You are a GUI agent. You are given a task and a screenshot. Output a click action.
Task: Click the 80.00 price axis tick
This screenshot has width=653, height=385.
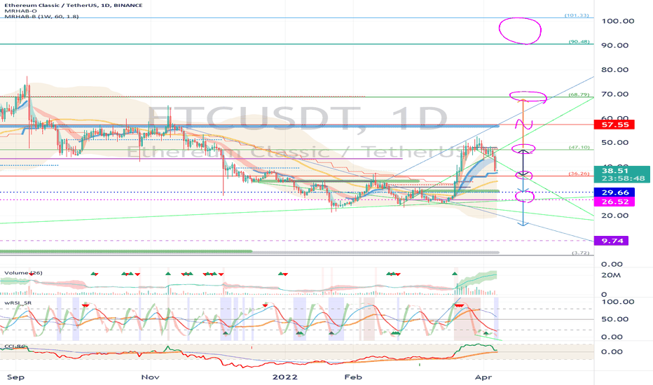[x=614, y=69]
